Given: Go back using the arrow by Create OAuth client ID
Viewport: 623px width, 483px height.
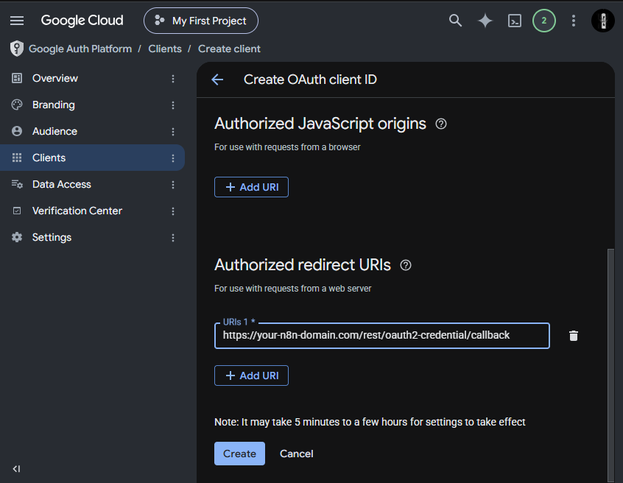Looking at the screenshot, I should coord(217,80).
